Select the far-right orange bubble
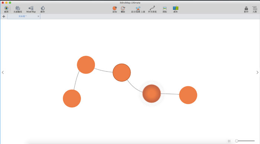Image resolution: width=260 pixels, height=144 pixels. point(188,95)
